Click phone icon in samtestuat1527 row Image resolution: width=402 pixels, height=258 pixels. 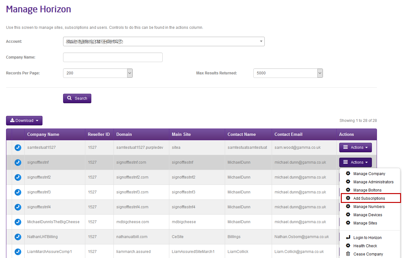(x=18, y=148)
